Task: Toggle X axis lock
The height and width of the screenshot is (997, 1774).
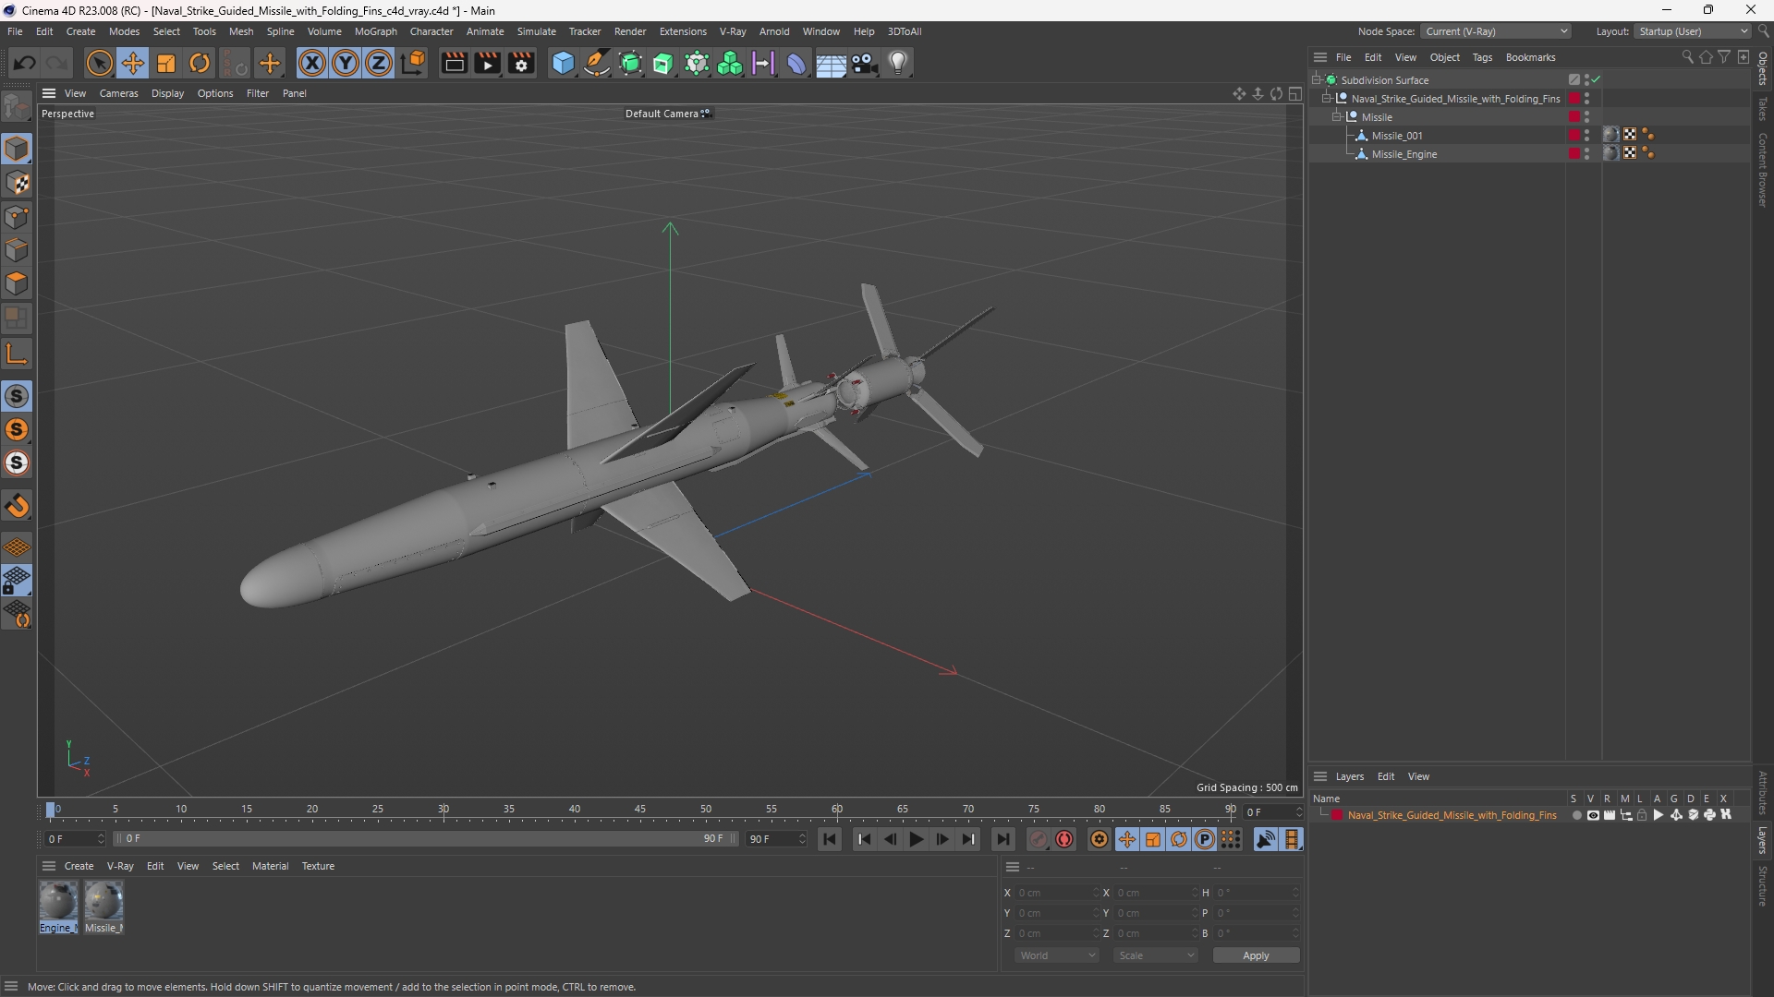Action: 312,63
